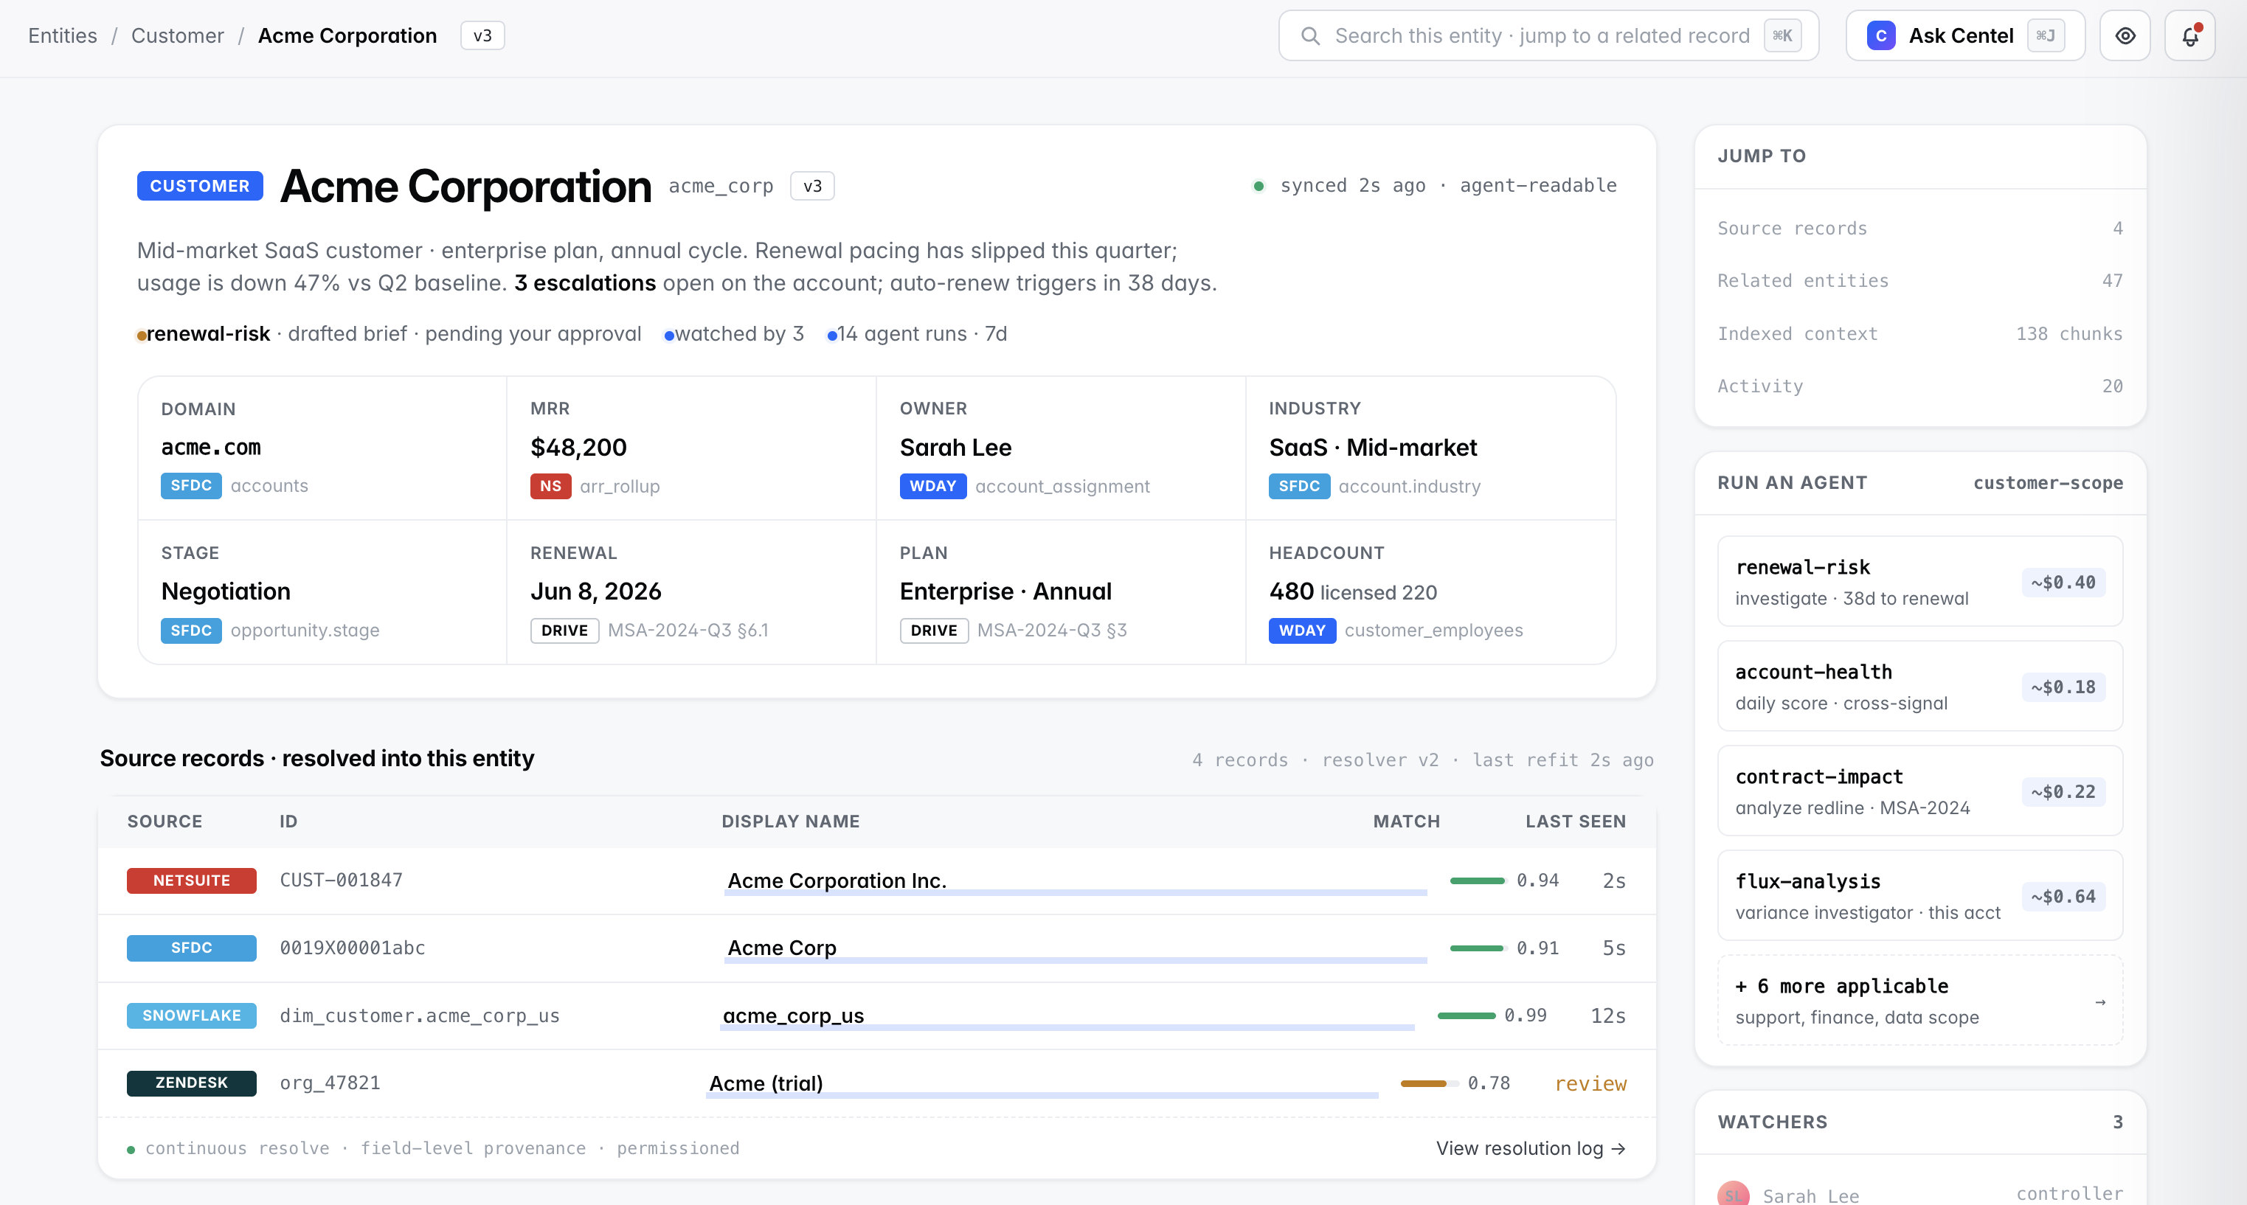2247x1205 pixels.
Task: Click the WDAY badge by customer_employees
Action: tap(1301, 631)
